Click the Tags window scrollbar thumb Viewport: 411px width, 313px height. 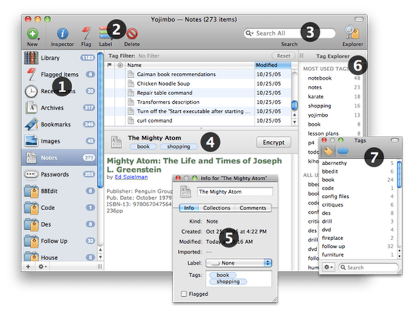click(x=399, y=174)
